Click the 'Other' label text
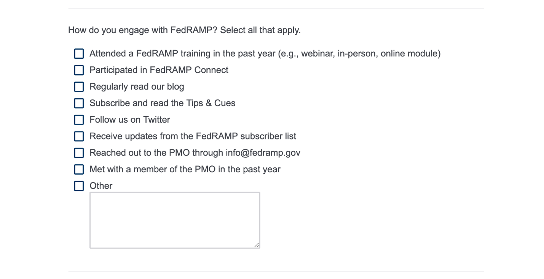Image resolution: width=544 pixels, height=279 pixels. point(101,186)
